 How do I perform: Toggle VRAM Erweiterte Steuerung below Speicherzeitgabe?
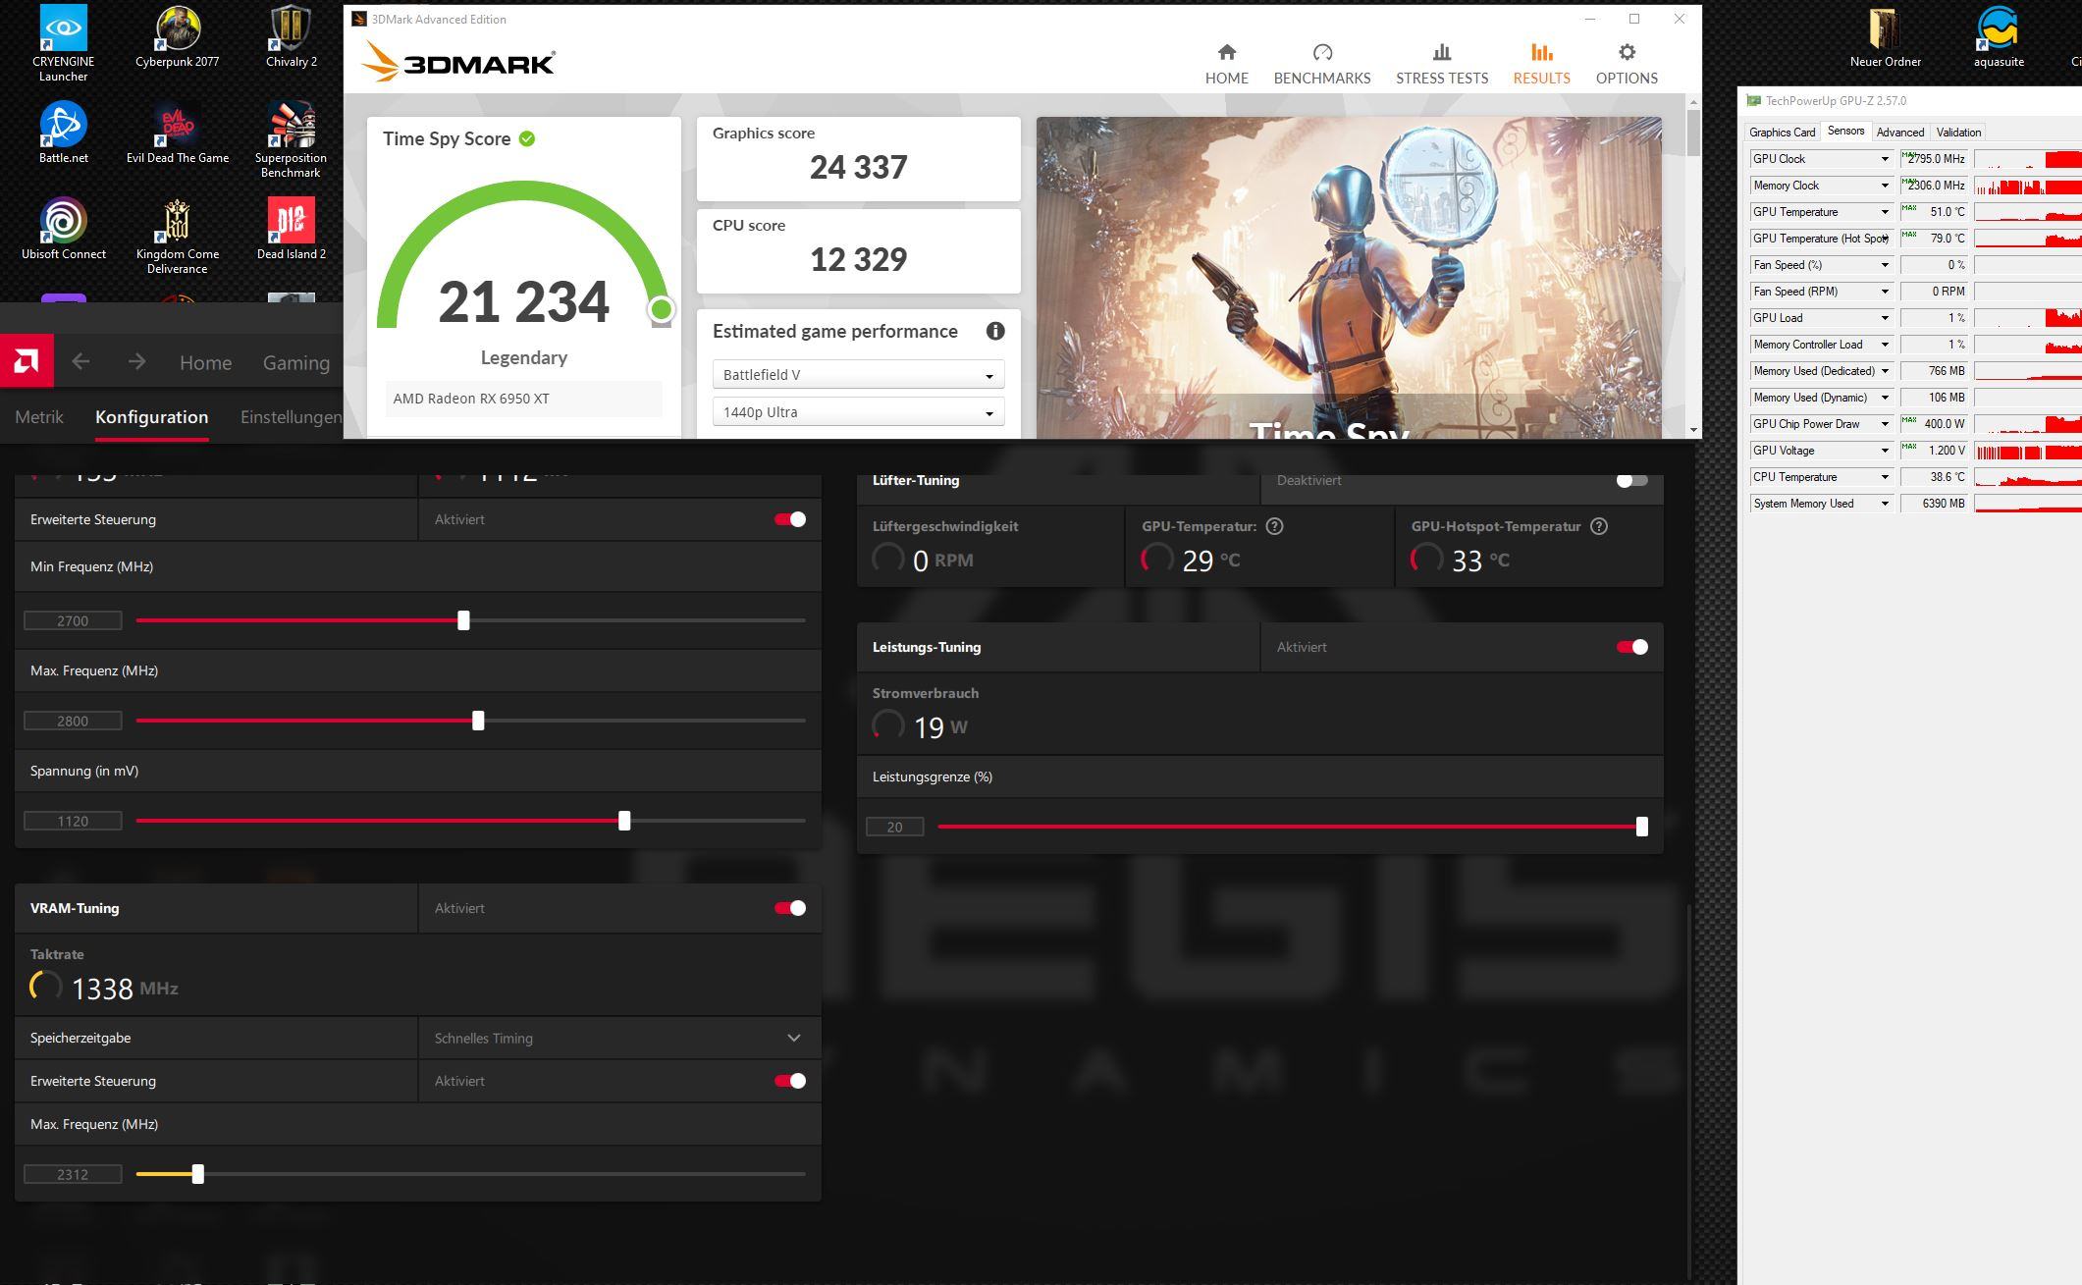790,1081
